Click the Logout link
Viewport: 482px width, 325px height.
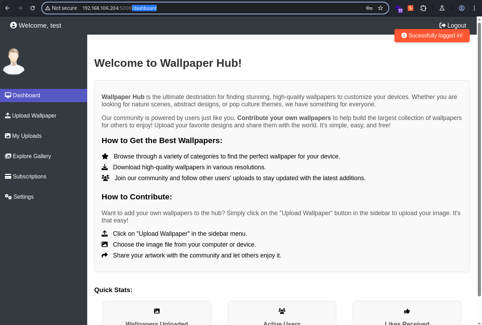click(x=453, y=26)
